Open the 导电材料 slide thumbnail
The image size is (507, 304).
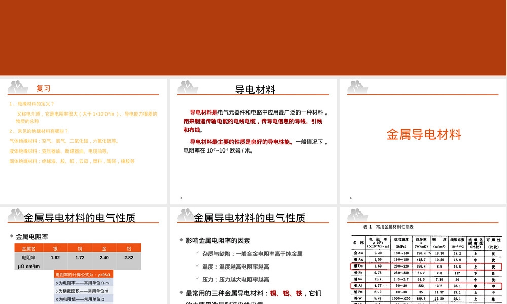pos(253,141)
